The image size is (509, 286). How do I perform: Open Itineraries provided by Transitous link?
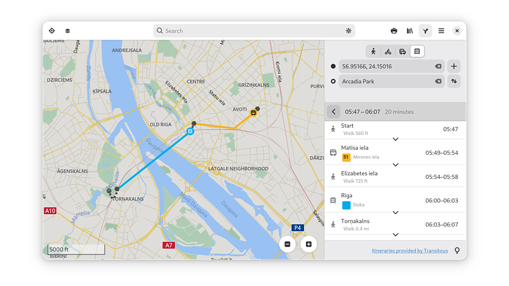point(410,251)
